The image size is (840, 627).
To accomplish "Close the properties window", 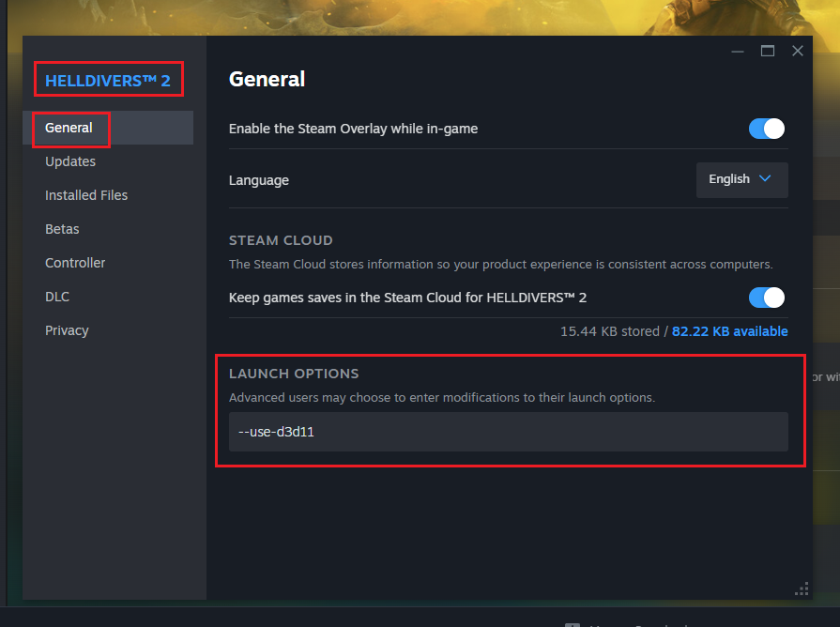I will (798, 51).
